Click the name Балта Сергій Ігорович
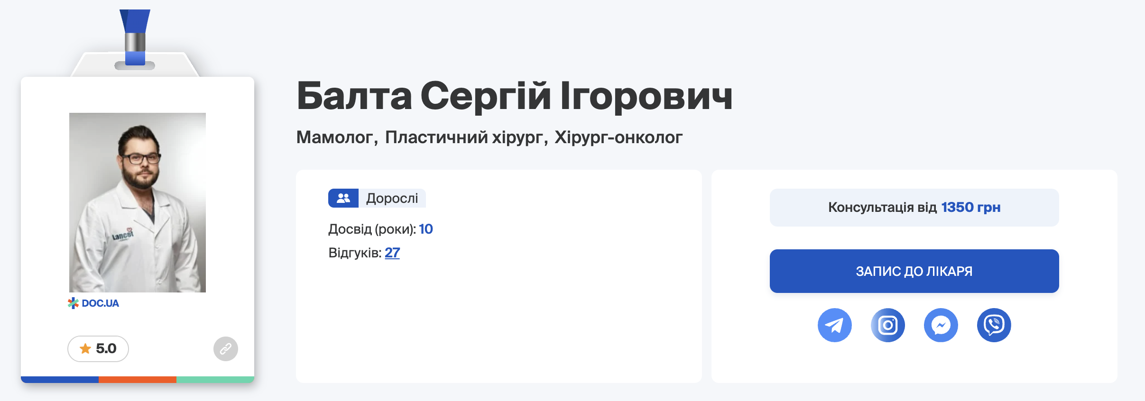Viewport: 1145px width, 401px height. click(515, 96)
